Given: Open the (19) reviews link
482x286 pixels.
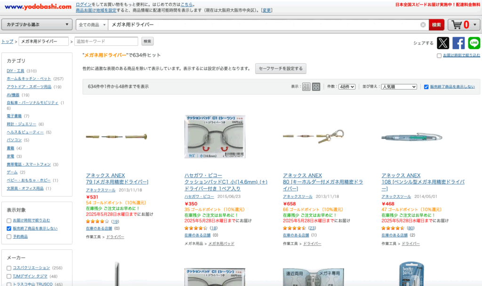Looking at the screenshot, I should [x=115, y=221].
